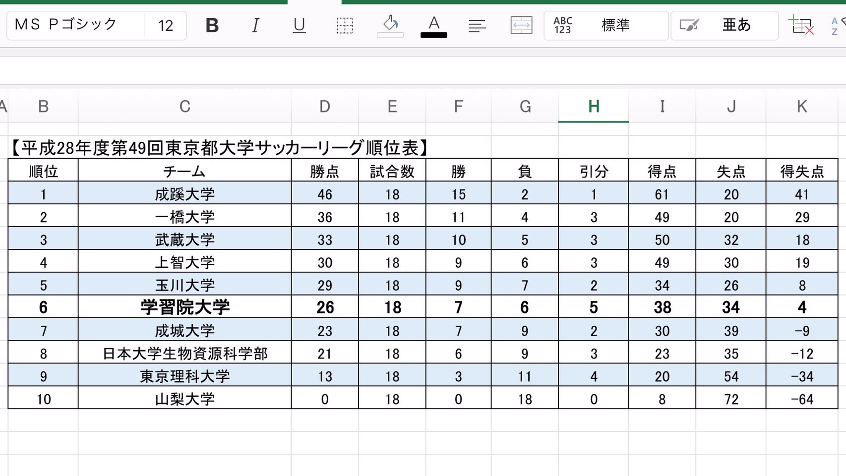Open font size 12 box
This screenshot has height=476, width=846.
point(166,25)
